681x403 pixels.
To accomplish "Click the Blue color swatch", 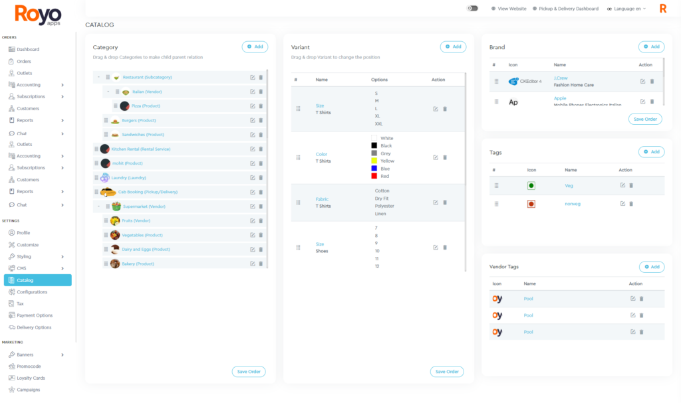I will click(x=374, y=169).
